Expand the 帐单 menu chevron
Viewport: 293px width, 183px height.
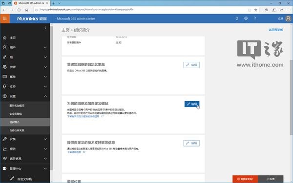click(x=45, y=76)
